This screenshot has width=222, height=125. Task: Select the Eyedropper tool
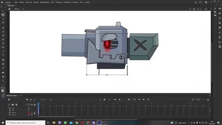3,68
